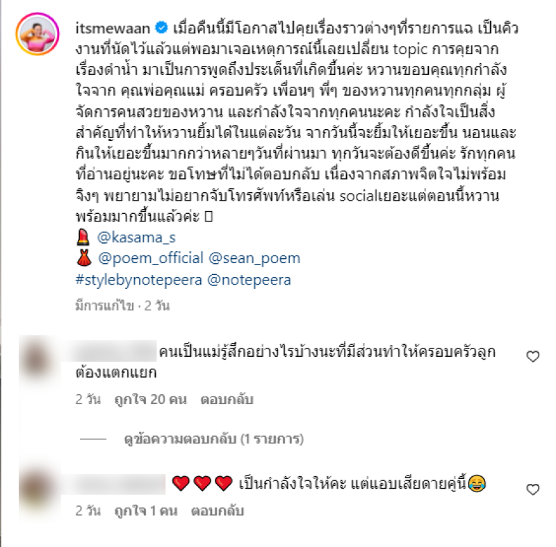
Task: Click the itsmewaan username
Action: pyautogui.click(x=113, y=28)
